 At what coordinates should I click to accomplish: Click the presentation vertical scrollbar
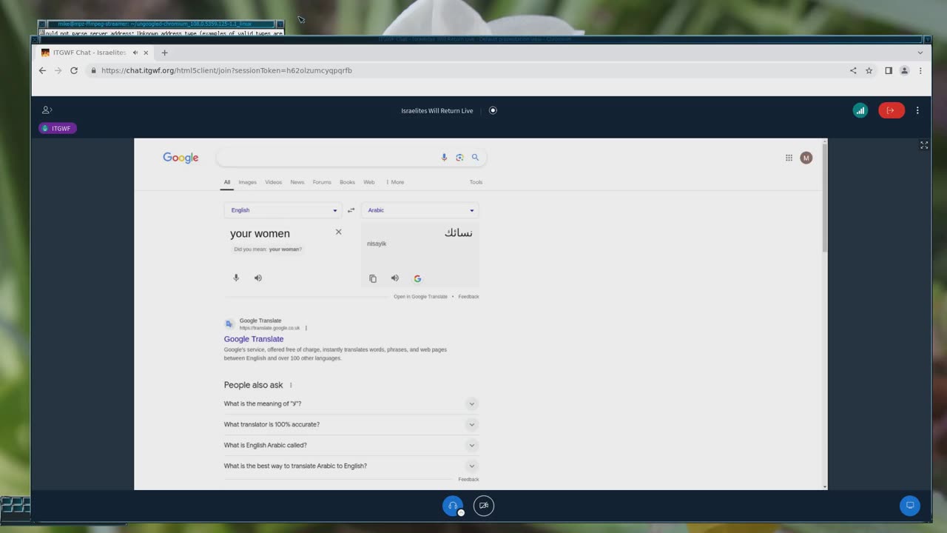pos(825,198)
